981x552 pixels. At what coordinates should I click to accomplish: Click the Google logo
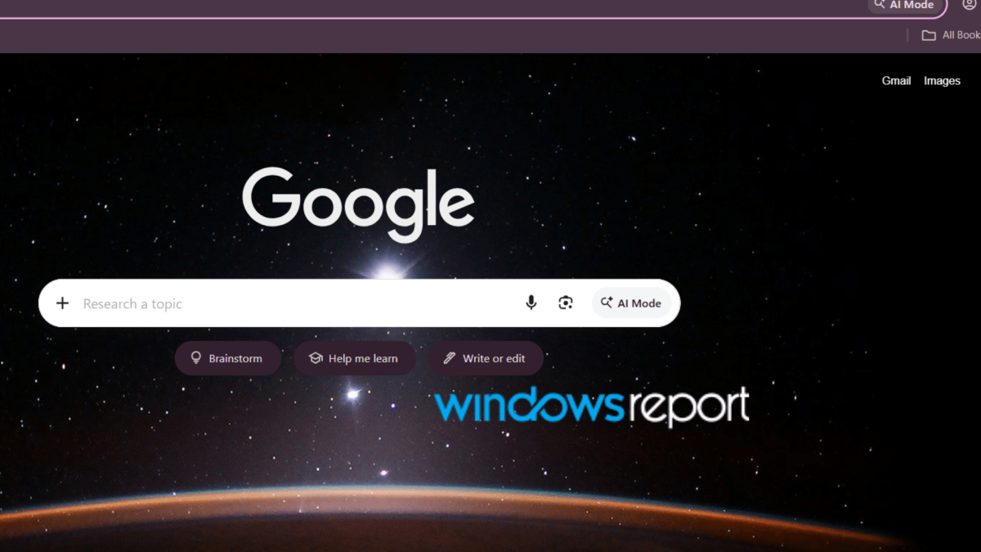pos(358,204)
